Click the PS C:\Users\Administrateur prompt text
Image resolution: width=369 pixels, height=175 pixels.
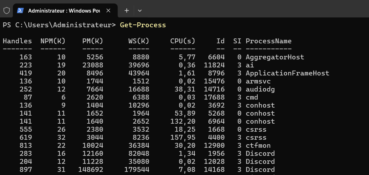pyautogui.click(x=59, y=25)
